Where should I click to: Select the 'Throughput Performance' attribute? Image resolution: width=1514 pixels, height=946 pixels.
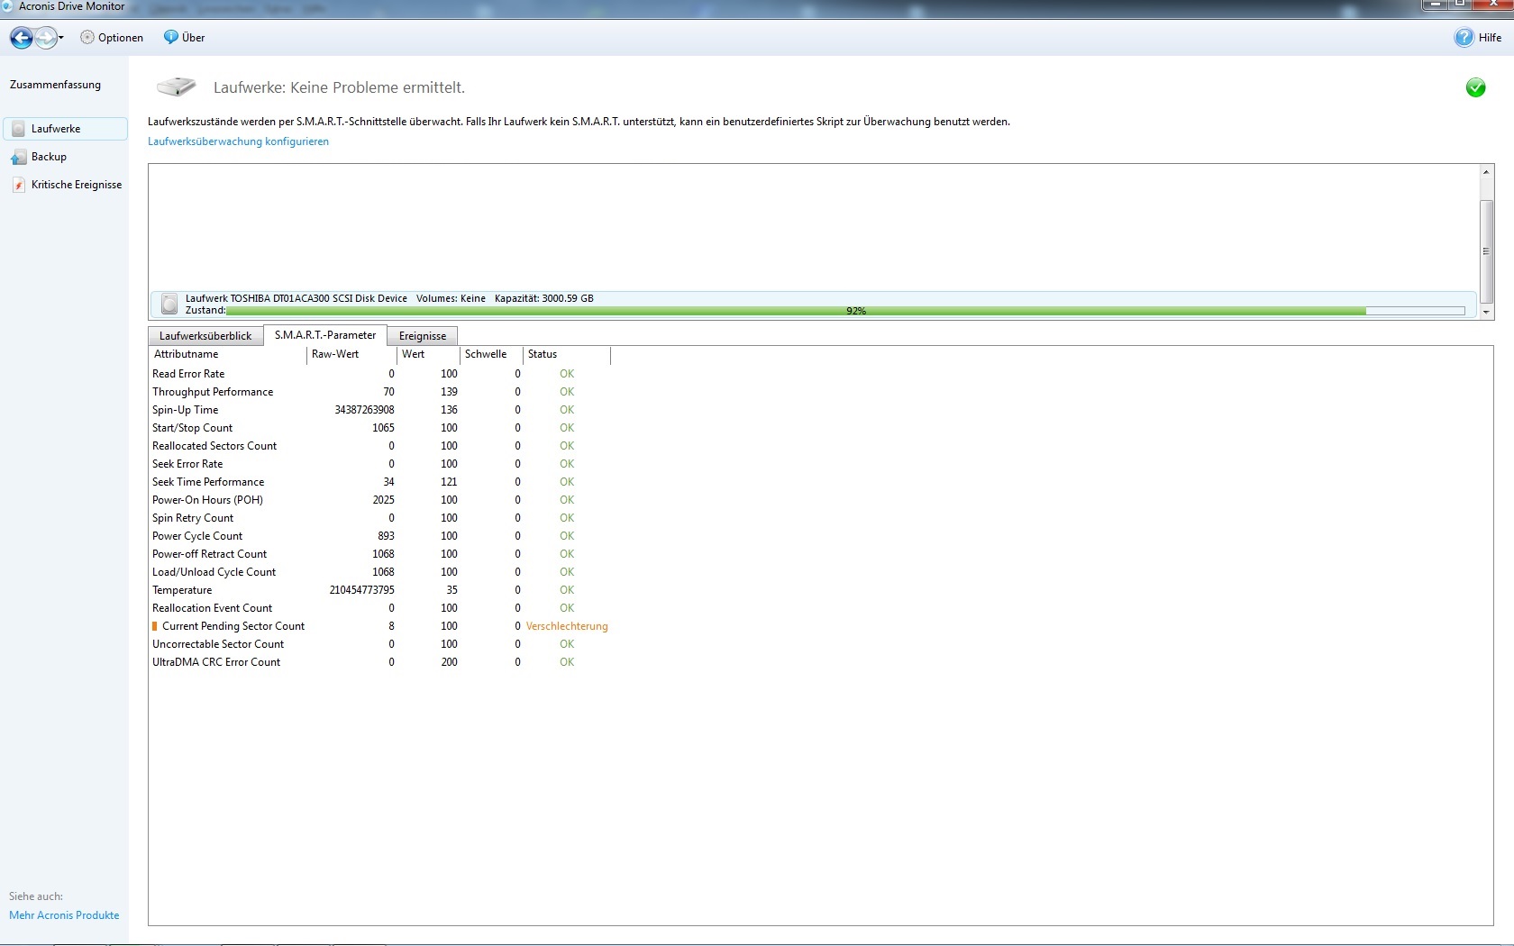point(213,392)
